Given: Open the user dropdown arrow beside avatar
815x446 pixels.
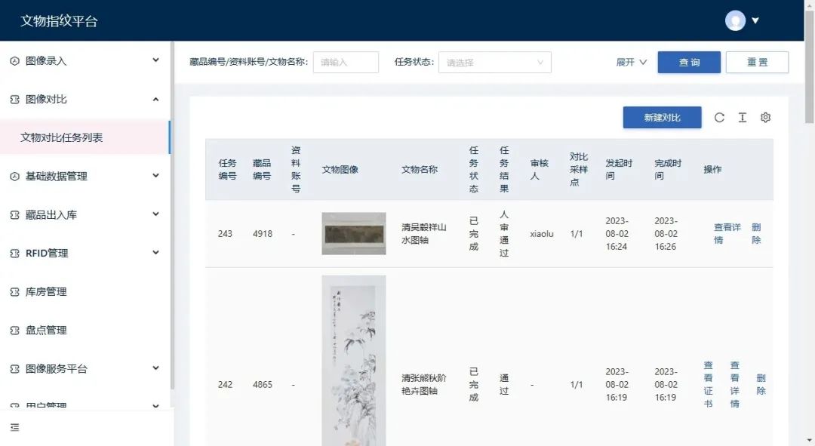Looking at the screenshot, I should pos(755,21).
